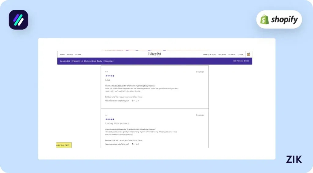The image size is (313, 173).
Task: Upvote the review by AJ
Action: point(133,144)
